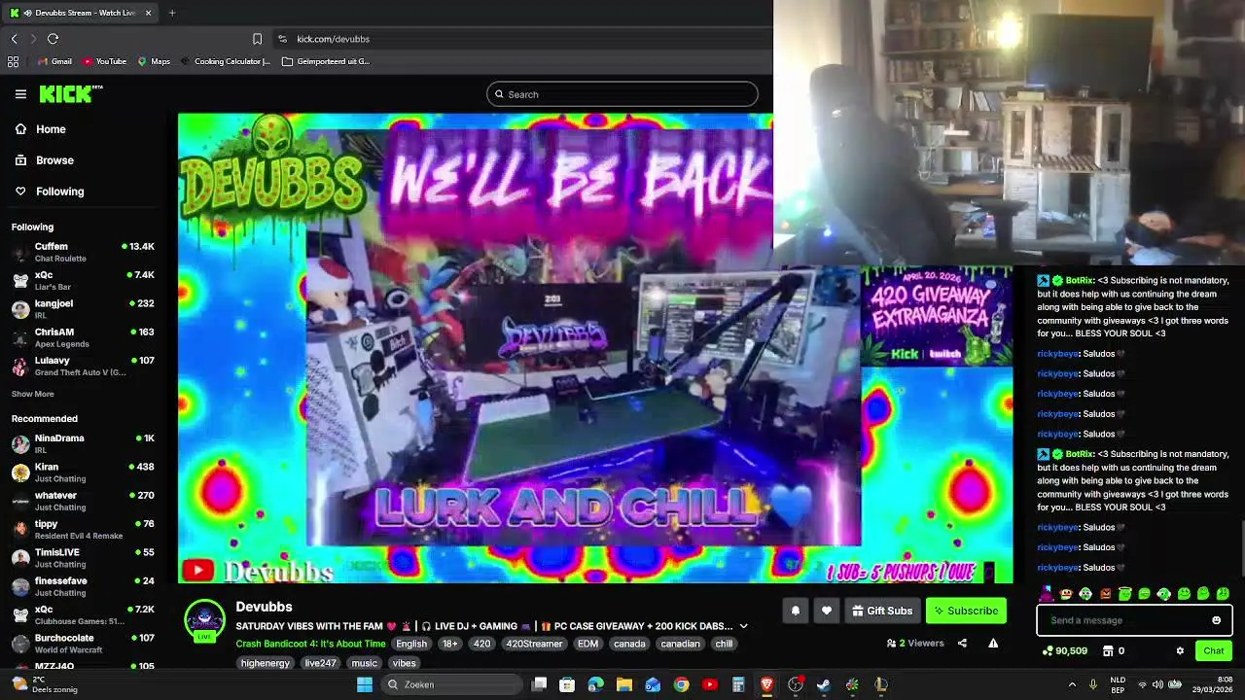
Task: Click Devubbs live avatar
Action: pyautogui.click(x=204, y=620)
